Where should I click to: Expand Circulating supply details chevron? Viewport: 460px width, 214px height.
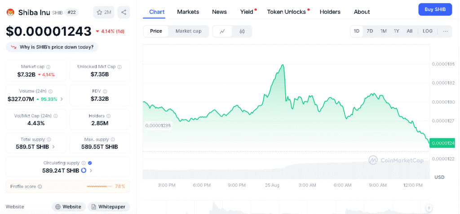click(x=91, y=171)
